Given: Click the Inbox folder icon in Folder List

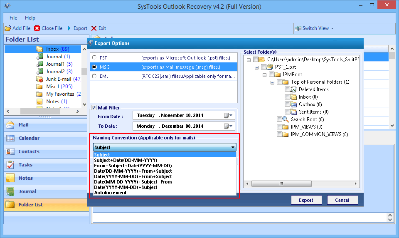Looking at the screenshot, I should pyautogui.click(x=39, y=49).
